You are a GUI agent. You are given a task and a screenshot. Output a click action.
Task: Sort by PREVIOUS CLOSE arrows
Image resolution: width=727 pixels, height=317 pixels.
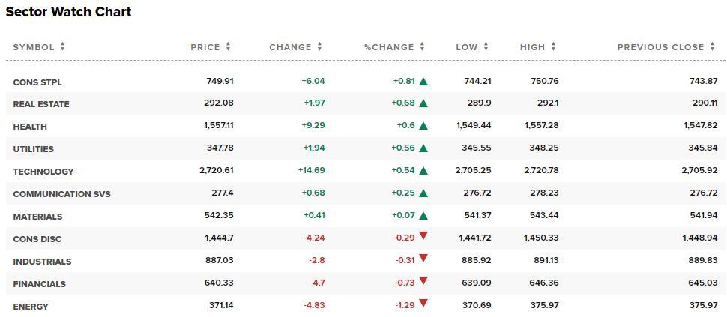click(x=712, y=46)
